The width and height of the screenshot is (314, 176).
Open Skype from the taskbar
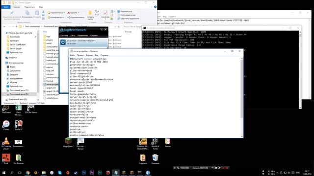click(60, 173)
